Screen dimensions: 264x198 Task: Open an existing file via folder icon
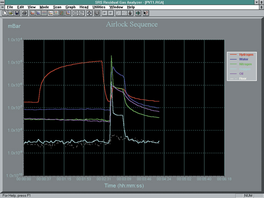(11, 13)
